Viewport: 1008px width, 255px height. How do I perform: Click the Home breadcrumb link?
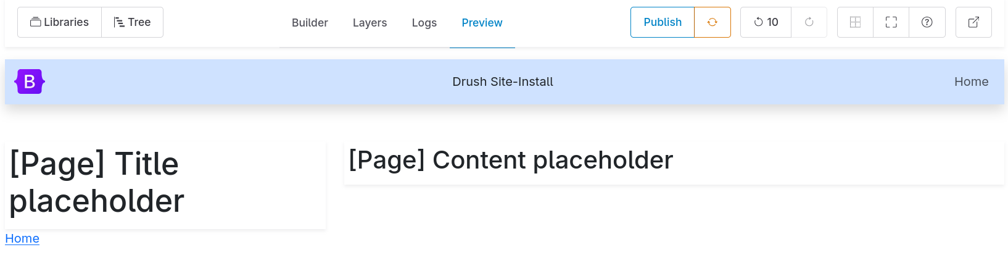click(22, 238)
